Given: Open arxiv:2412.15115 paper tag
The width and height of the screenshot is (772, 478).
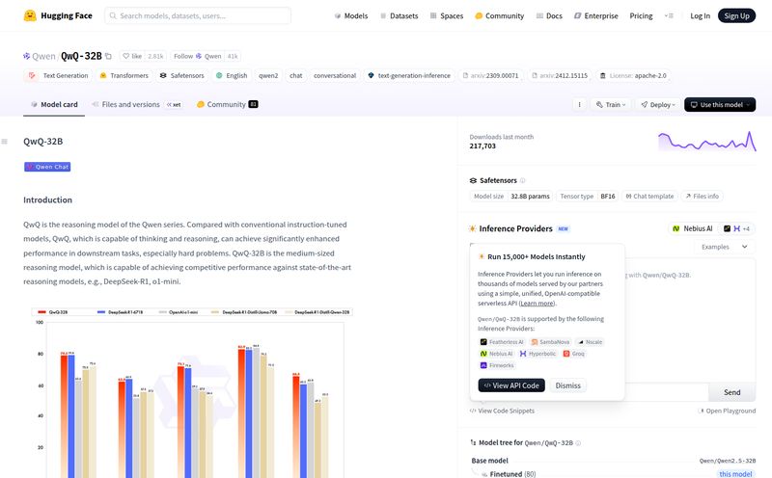Looking at the screenshot, I should coord(560,76).
